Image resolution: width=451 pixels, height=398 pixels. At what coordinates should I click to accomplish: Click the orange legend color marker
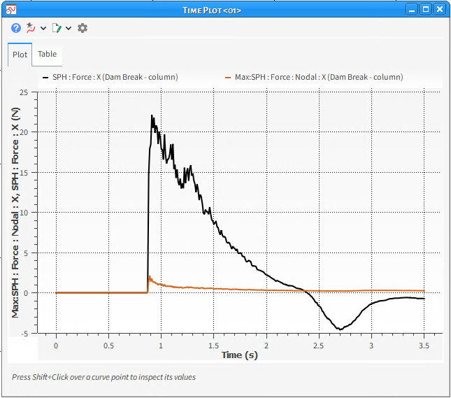point(228,78)
